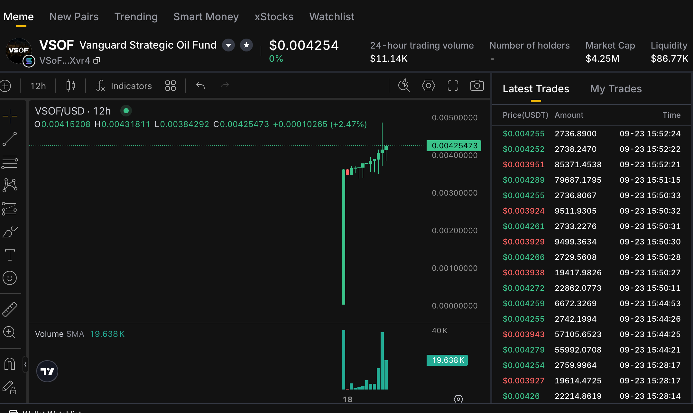This screenshot has width=693, height=413.
Task: Switch to the Meme tab
Action: coord(19,17)
